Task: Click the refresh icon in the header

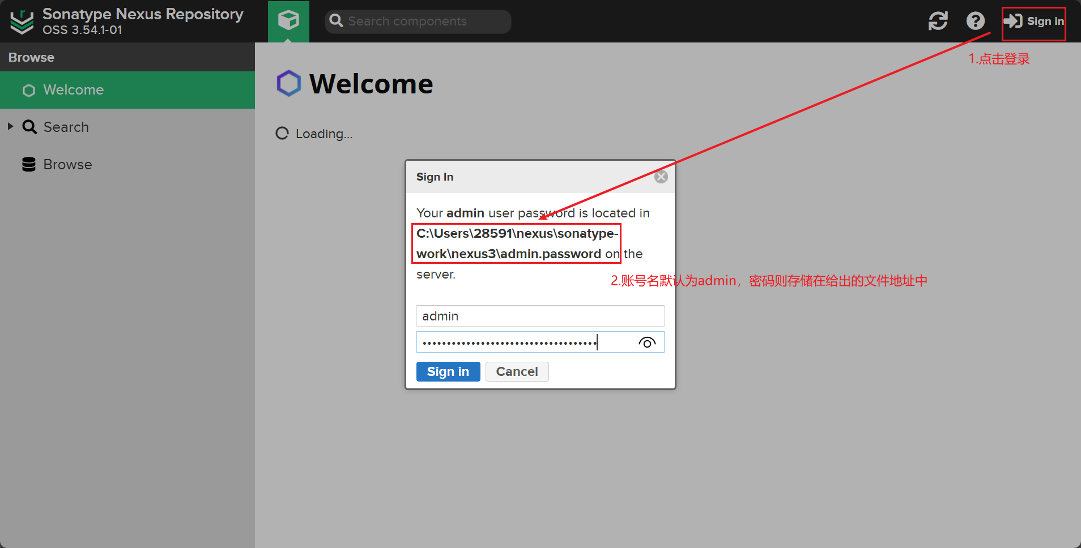Action: pos(938,21)
